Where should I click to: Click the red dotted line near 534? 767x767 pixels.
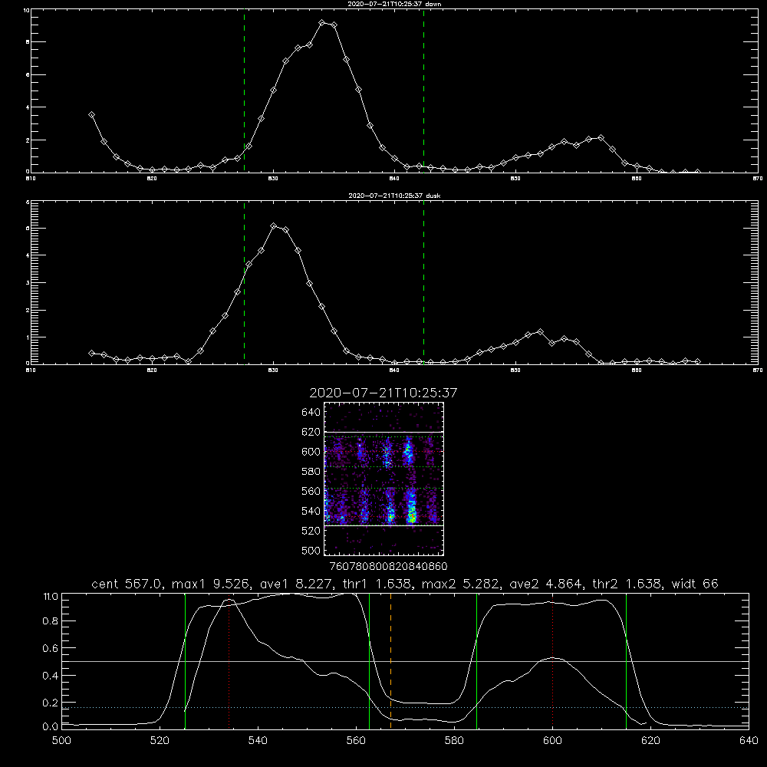point(229,660)
